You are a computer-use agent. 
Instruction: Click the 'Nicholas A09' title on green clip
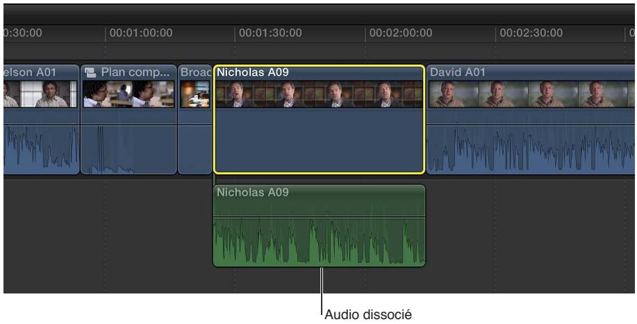click(253, 192)
